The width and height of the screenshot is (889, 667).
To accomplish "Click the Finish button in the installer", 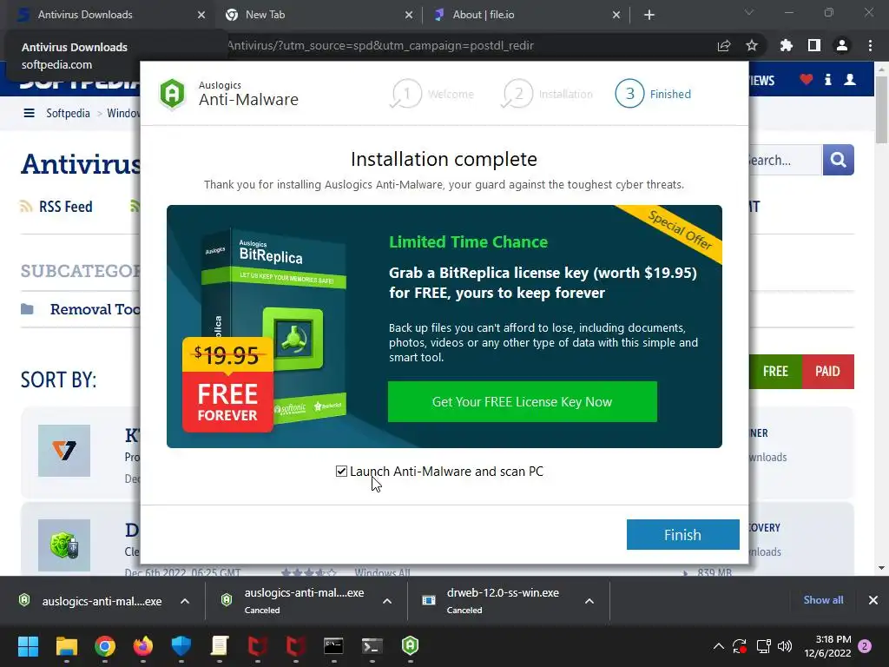I will click(x=682, y=534).
